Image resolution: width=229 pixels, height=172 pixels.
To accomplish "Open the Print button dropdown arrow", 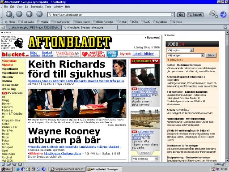I will coord(216,16).
